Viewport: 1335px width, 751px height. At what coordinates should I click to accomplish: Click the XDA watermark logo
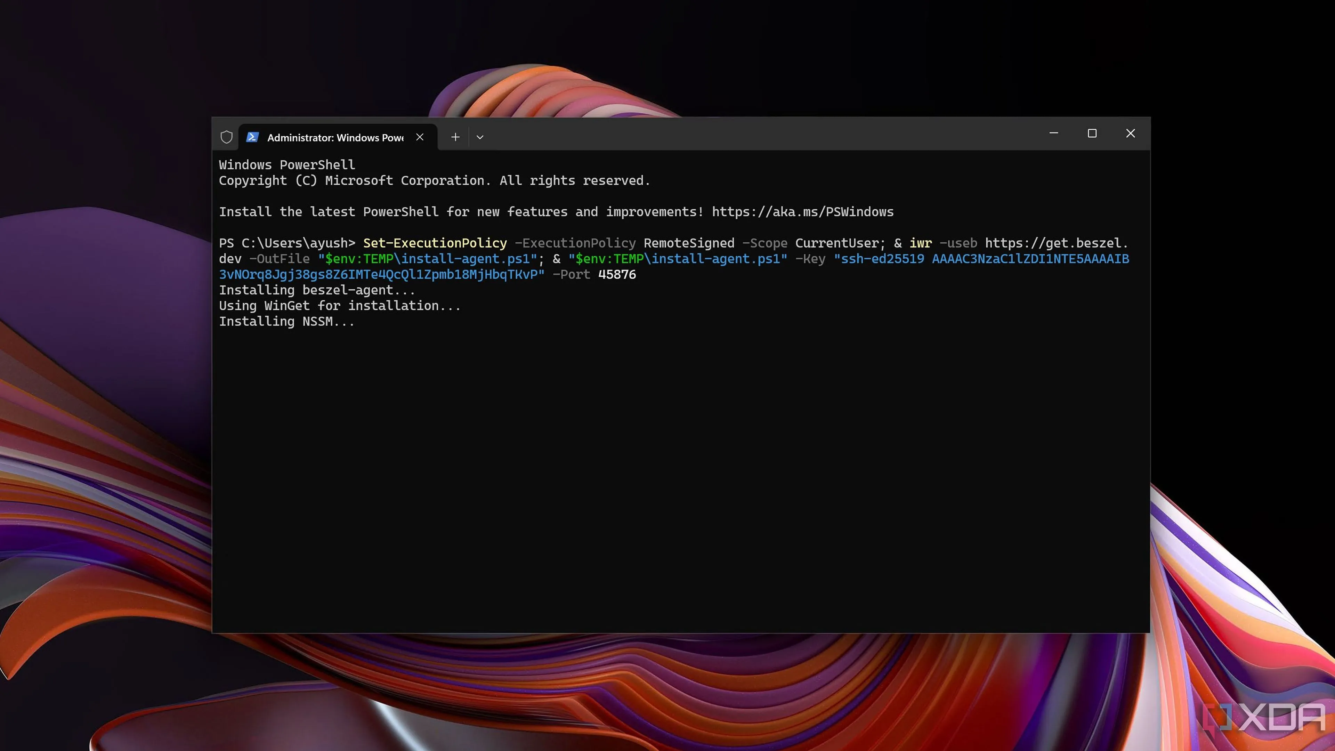pos(1263,717)
